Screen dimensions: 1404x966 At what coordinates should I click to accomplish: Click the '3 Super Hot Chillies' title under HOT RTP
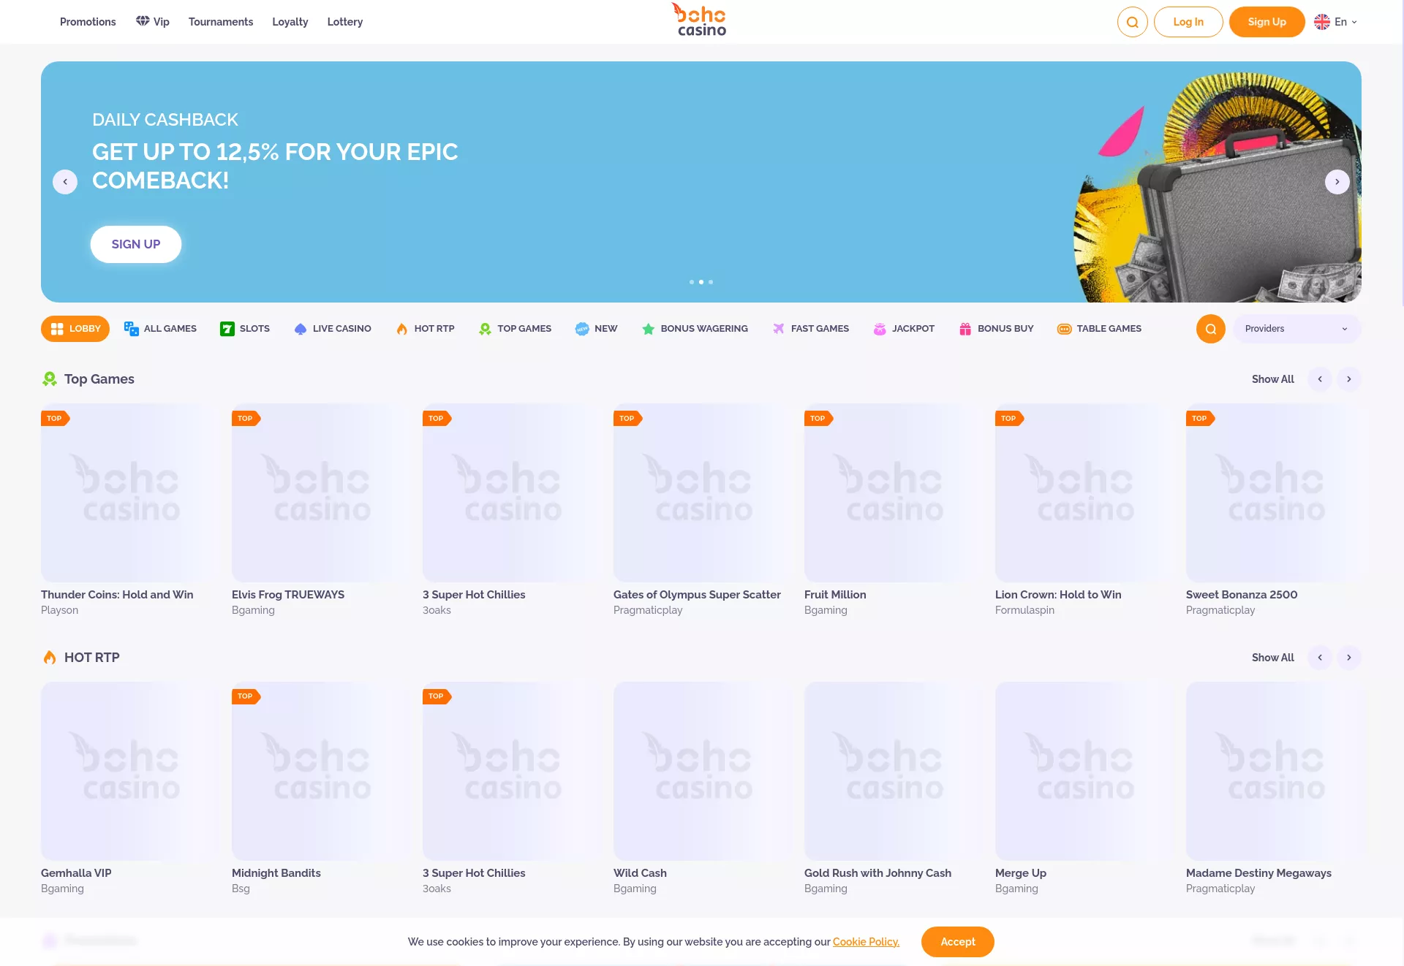click(x=474, y=873)
